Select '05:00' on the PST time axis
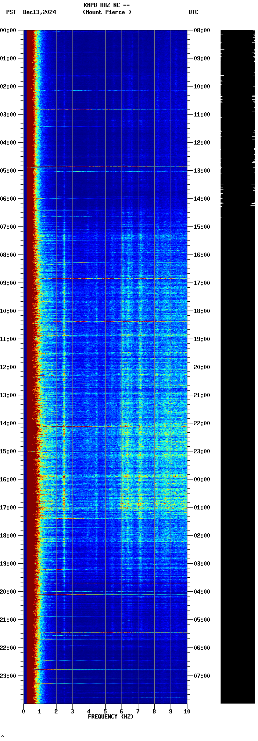258x741 pixels. coord(8,171)
